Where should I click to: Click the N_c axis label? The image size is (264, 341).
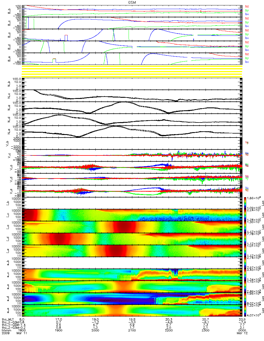[x=9, y=96]
